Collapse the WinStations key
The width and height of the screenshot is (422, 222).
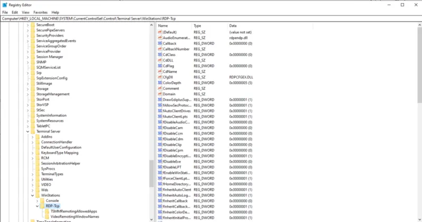coord(33,195)
